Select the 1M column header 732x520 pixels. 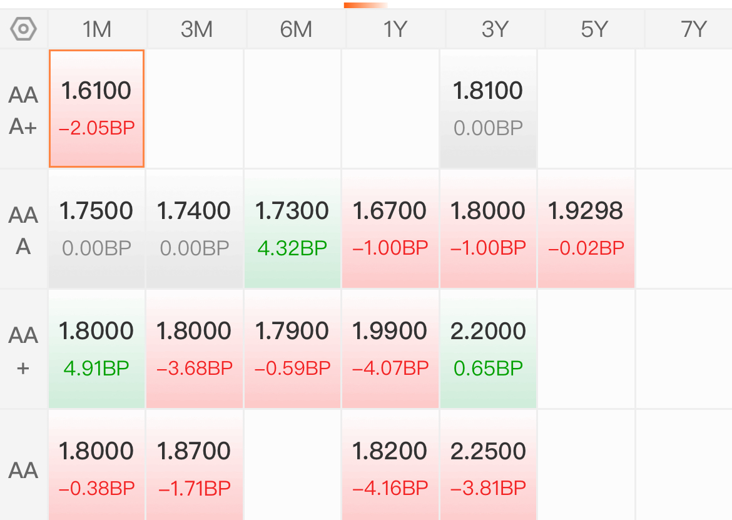tap(97, 29)
